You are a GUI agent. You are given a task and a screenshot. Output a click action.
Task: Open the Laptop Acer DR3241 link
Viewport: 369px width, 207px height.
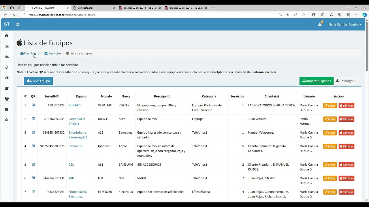[x=77, y=121]
